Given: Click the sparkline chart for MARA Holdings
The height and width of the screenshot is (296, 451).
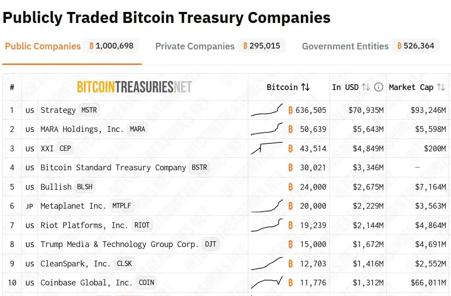Looking at the screenshot, I should 266,129.
